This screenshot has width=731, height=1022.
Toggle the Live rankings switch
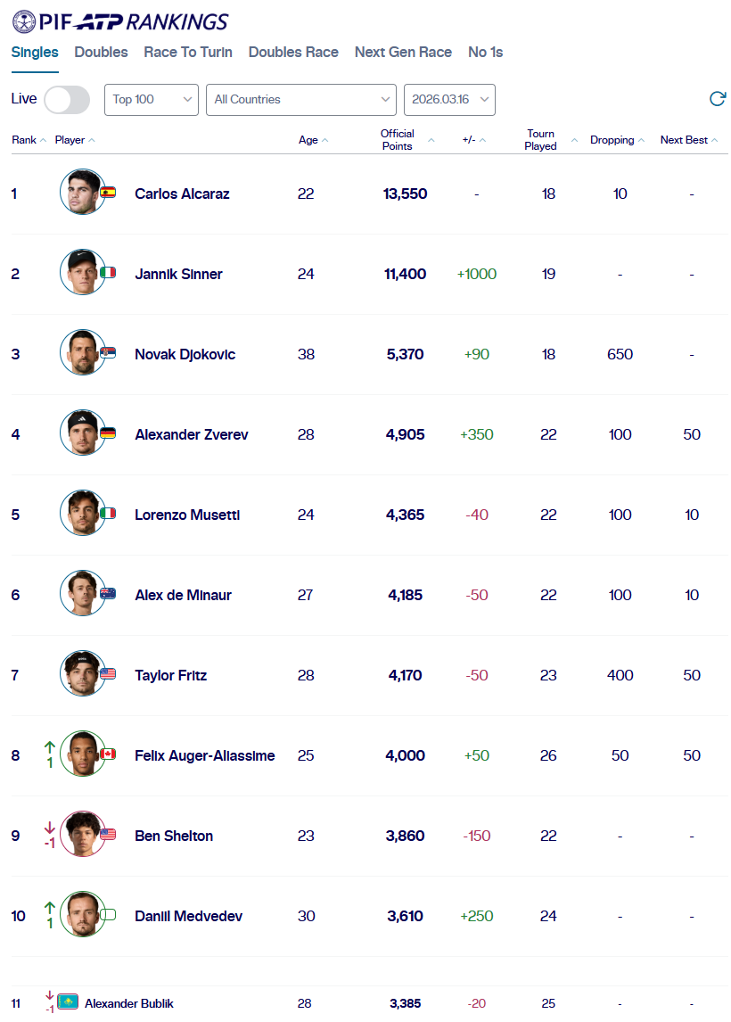(67, 100)
